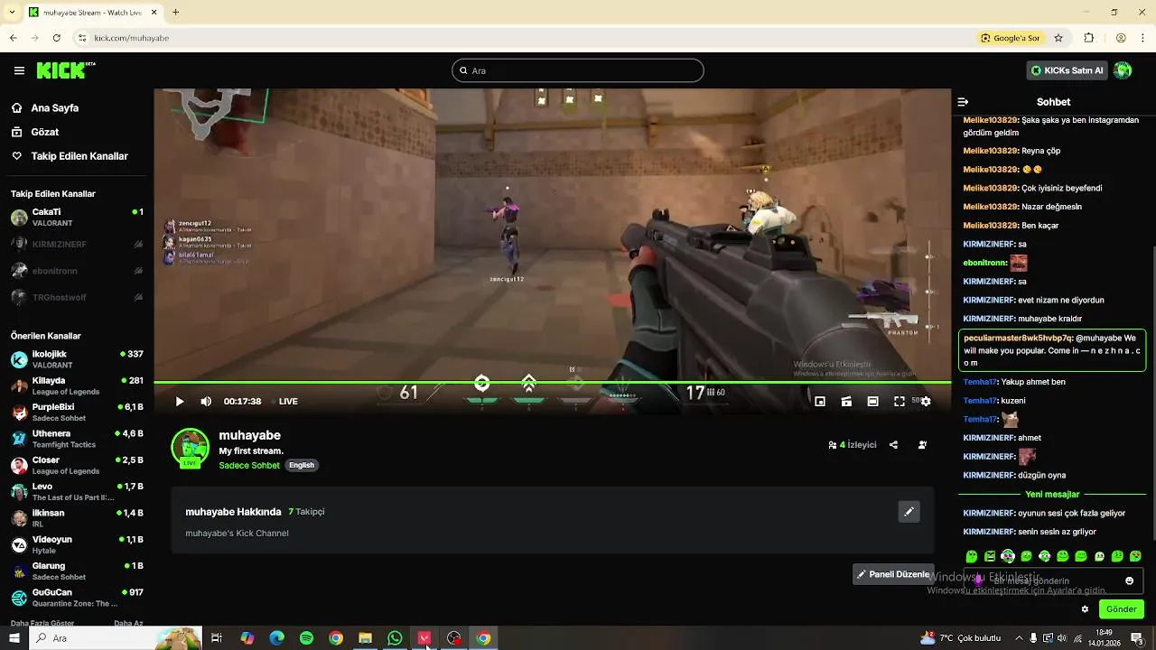Image resolution: width=1156 pixels, height=650 pixels.
Task: Open the player quality settings gear
Action: pos(926,402)
